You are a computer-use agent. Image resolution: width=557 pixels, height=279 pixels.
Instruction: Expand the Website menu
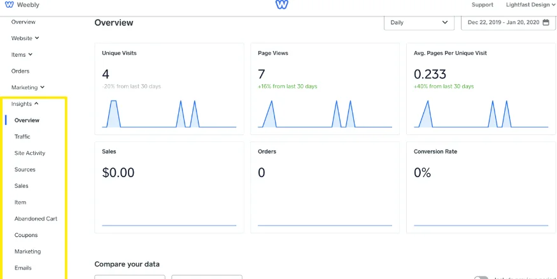click(25, 38)
